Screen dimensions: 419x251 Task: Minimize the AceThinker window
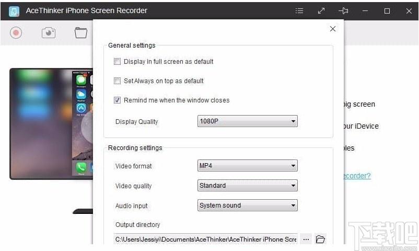tap(365, 10)
